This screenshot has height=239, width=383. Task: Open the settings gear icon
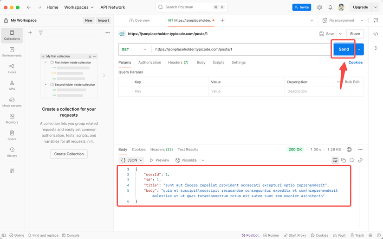[319, 7]
